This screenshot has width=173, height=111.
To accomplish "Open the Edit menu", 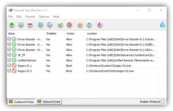I will [x=19, y=17].
